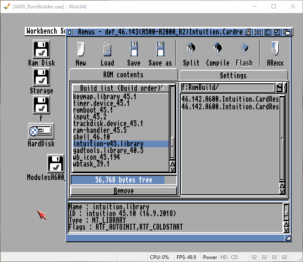
Task: Select the HardDisk drive icon
Action: [x=41, y=131]
